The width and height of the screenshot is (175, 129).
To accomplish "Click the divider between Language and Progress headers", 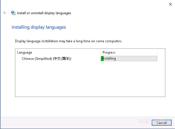I will tap(101, 52).
